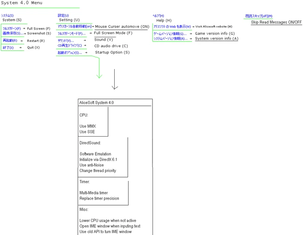Click the 'Full Screen Mode (F)' text

(x=113, y=33)
